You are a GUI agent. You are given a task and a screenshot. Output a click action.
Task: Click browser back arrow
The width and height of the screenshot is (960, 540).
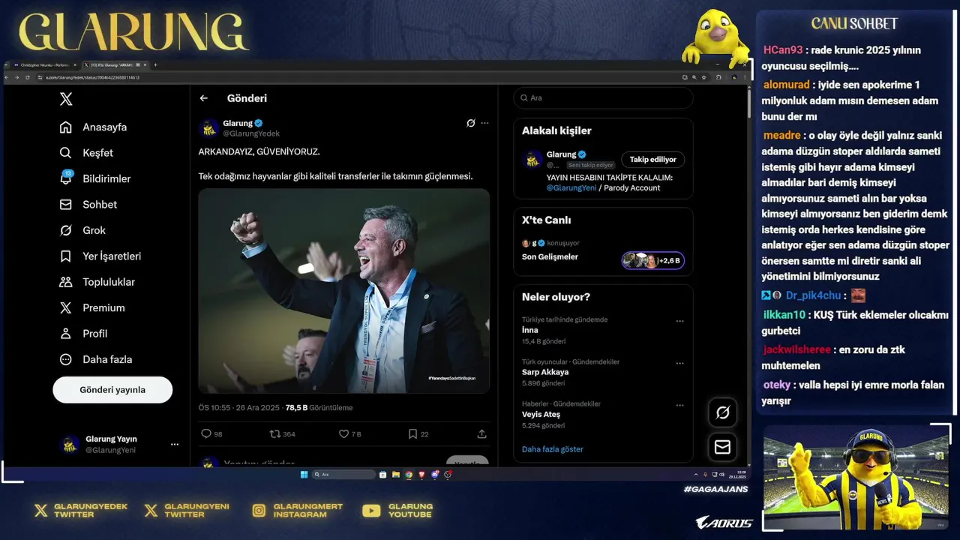[7, 77]
